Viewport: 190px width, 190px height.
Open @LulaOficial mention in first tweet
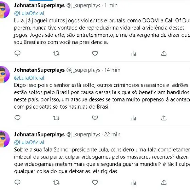(x=29, y=13)
